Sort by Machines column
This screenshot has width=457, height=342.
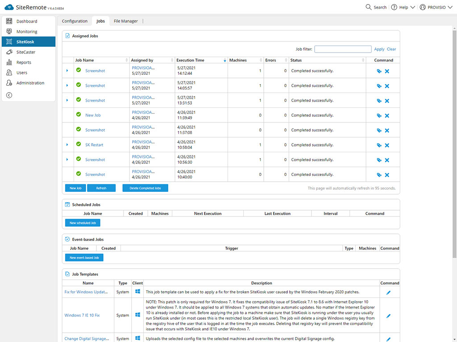point(245,60)
